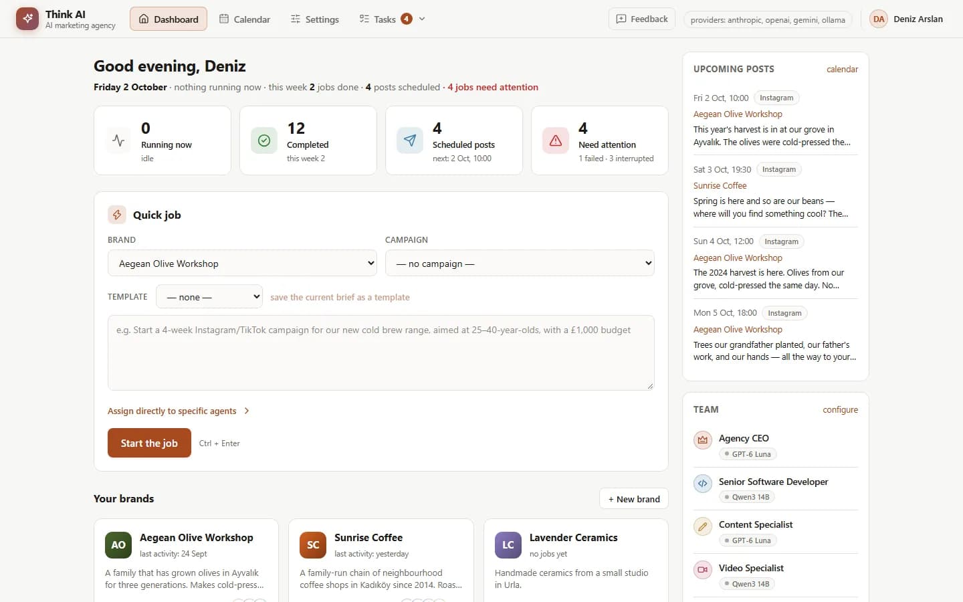Expand the Tasks menu chevron
This screenshot has width=963, height=602.
coord(422,19)
